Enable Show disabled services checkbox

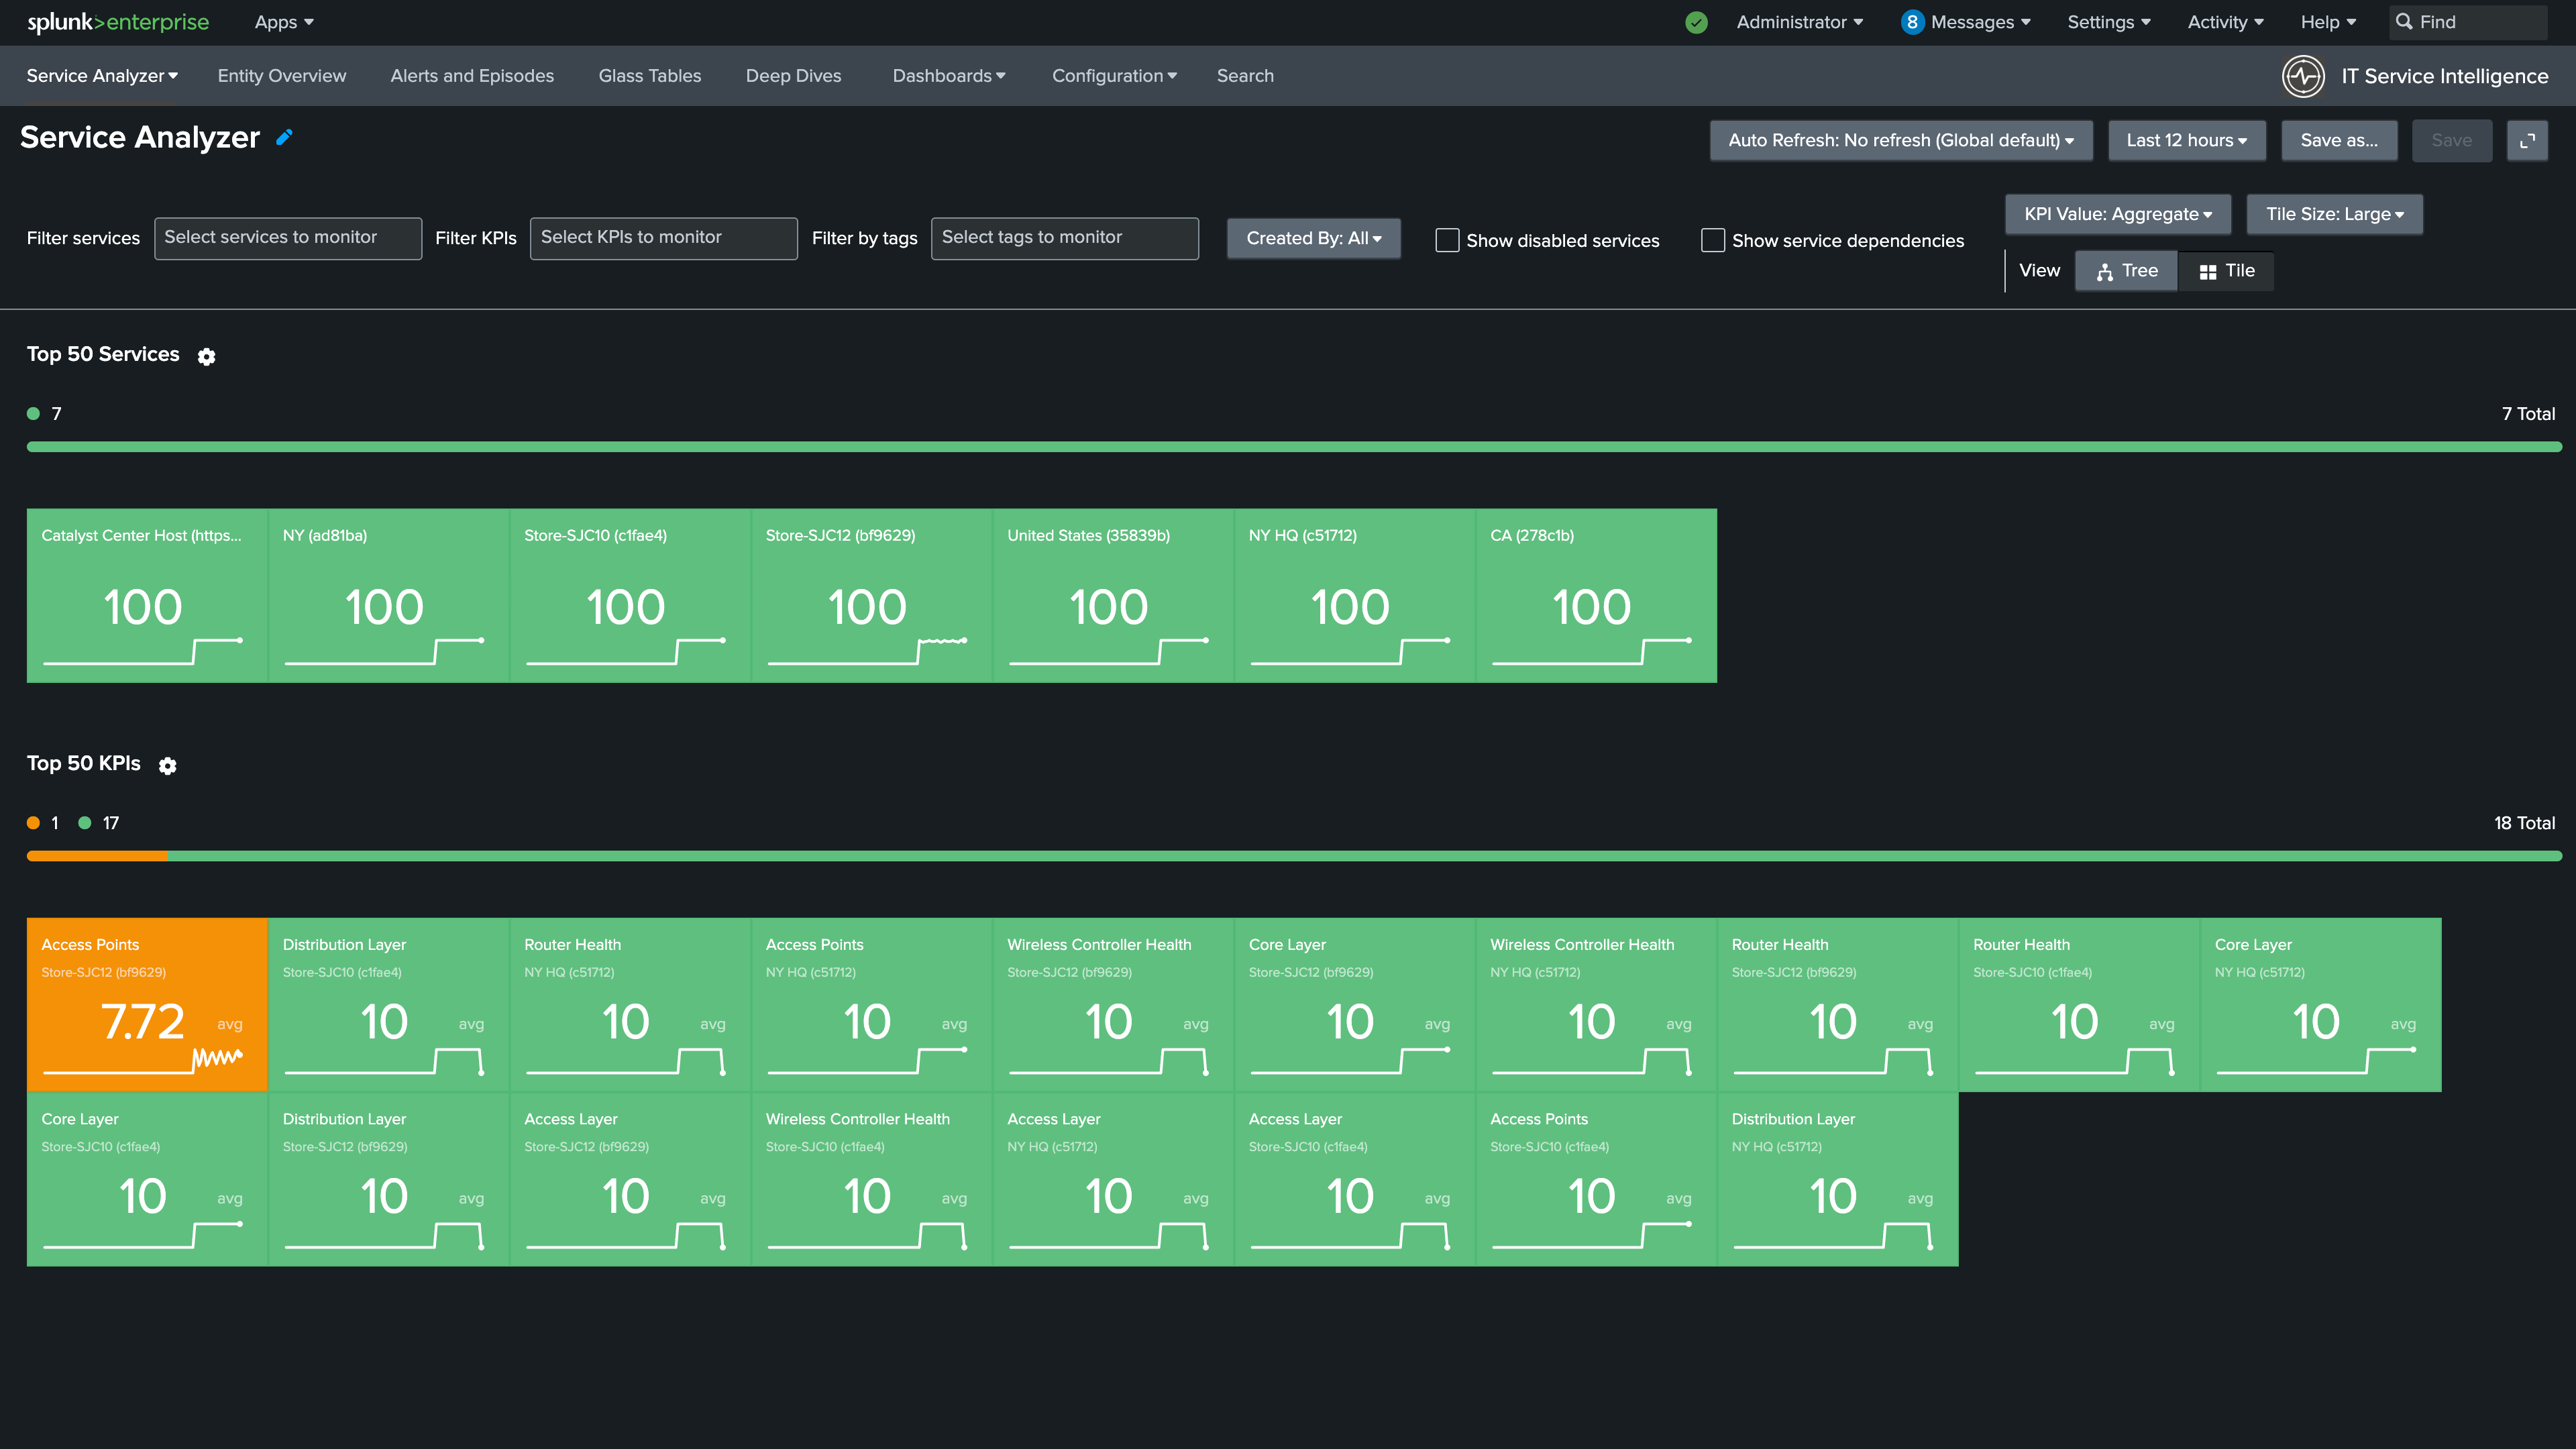(x=1447, y=240)
